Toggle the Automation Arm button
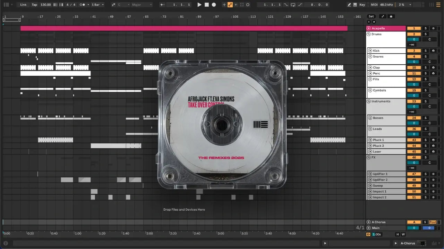 tap(230, 5)
